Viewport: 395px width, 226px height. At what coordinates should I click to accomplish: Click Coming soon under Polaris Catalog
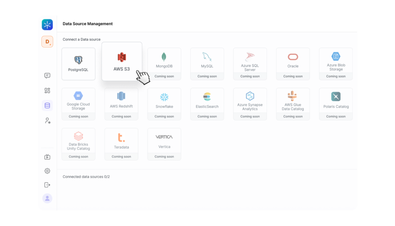pos(336,116)
